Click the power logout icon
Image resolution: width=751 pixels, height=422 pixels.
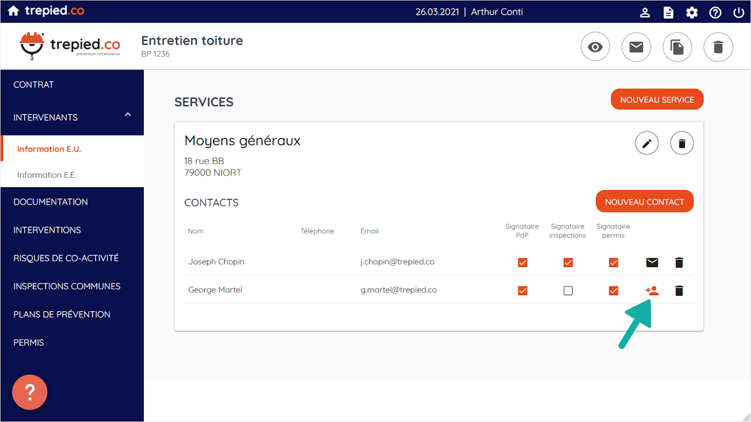(x=739, y=12)
